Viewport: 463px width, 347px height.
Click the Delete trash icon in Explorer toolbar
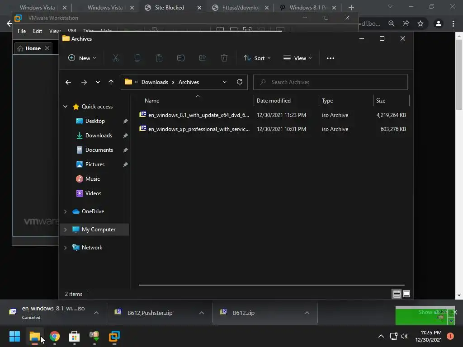[x=224, y=58]
